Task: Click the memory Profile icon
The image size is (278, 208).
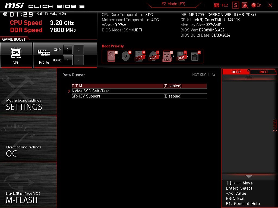Action: pos(44,56)
